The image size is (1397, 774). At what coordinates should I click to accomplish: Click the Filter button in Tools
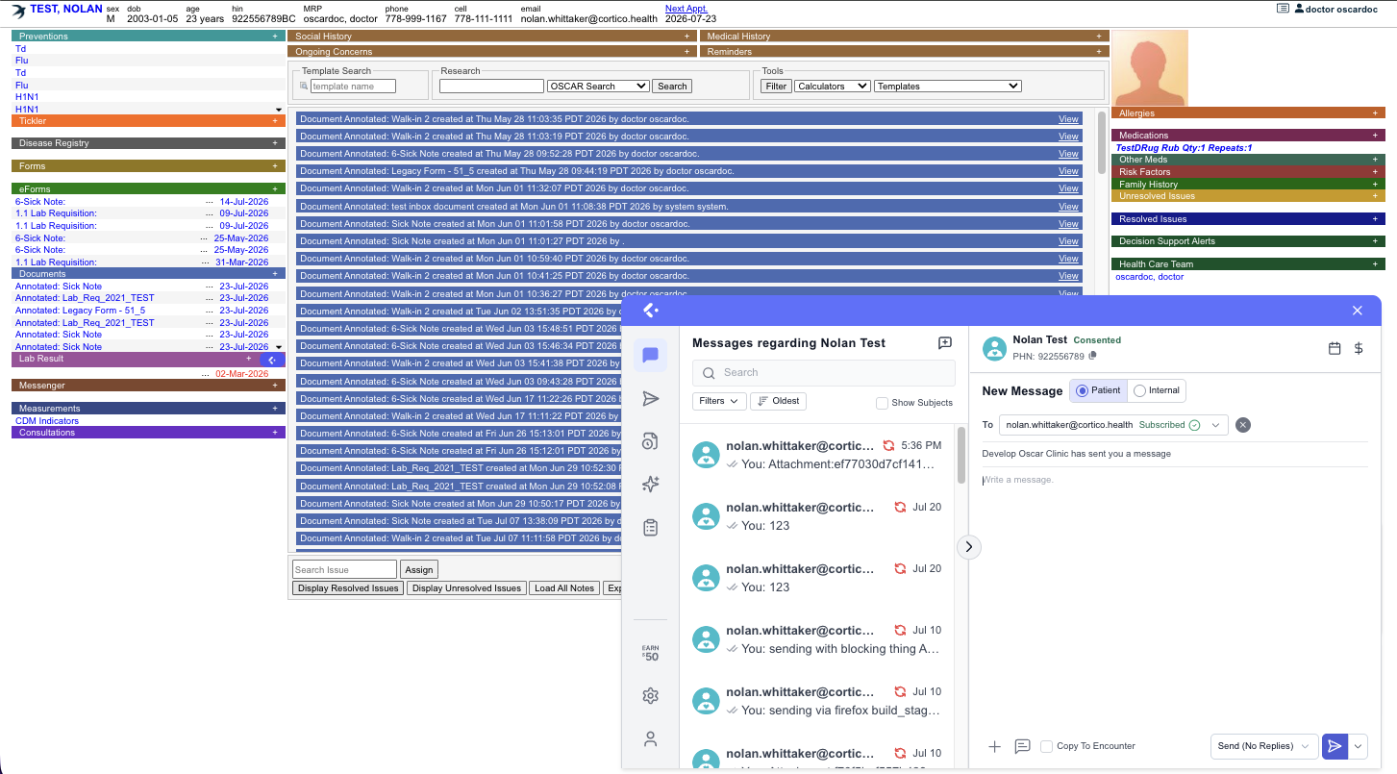(776, 87)
